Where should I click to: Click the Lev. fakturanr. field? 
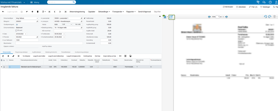coord(27,40)
